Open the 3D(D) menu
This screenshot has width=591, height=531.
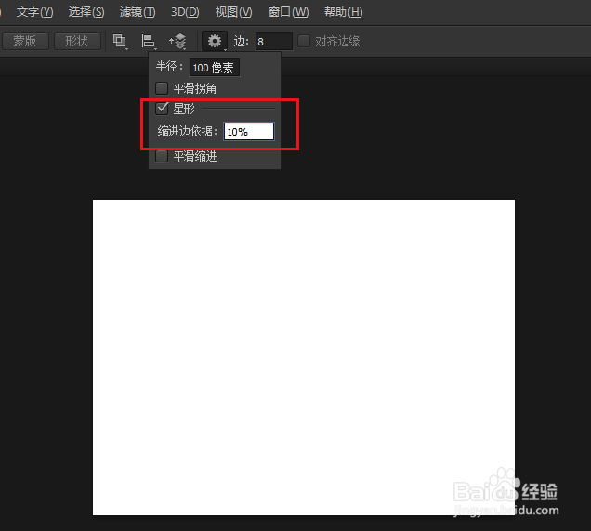point(185,12)
